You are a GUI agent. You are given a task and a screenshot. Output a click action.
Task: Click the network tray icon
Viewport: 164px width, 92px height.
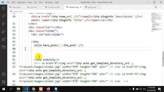pyautogui.click(x=141, y=89)
